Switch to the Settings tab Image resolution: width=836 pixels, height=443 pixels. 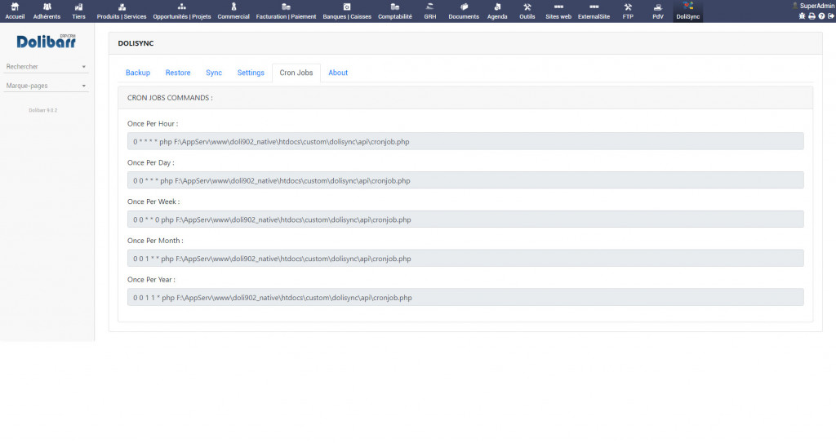tap(251, 73)
